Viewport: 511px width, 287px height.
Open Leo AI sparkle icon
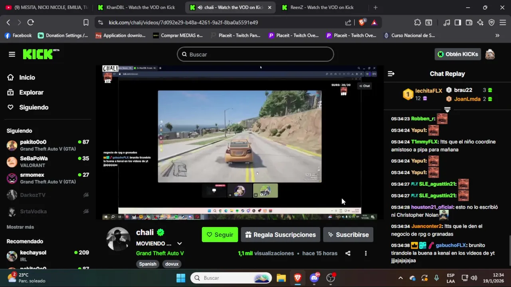coord(480,22)
